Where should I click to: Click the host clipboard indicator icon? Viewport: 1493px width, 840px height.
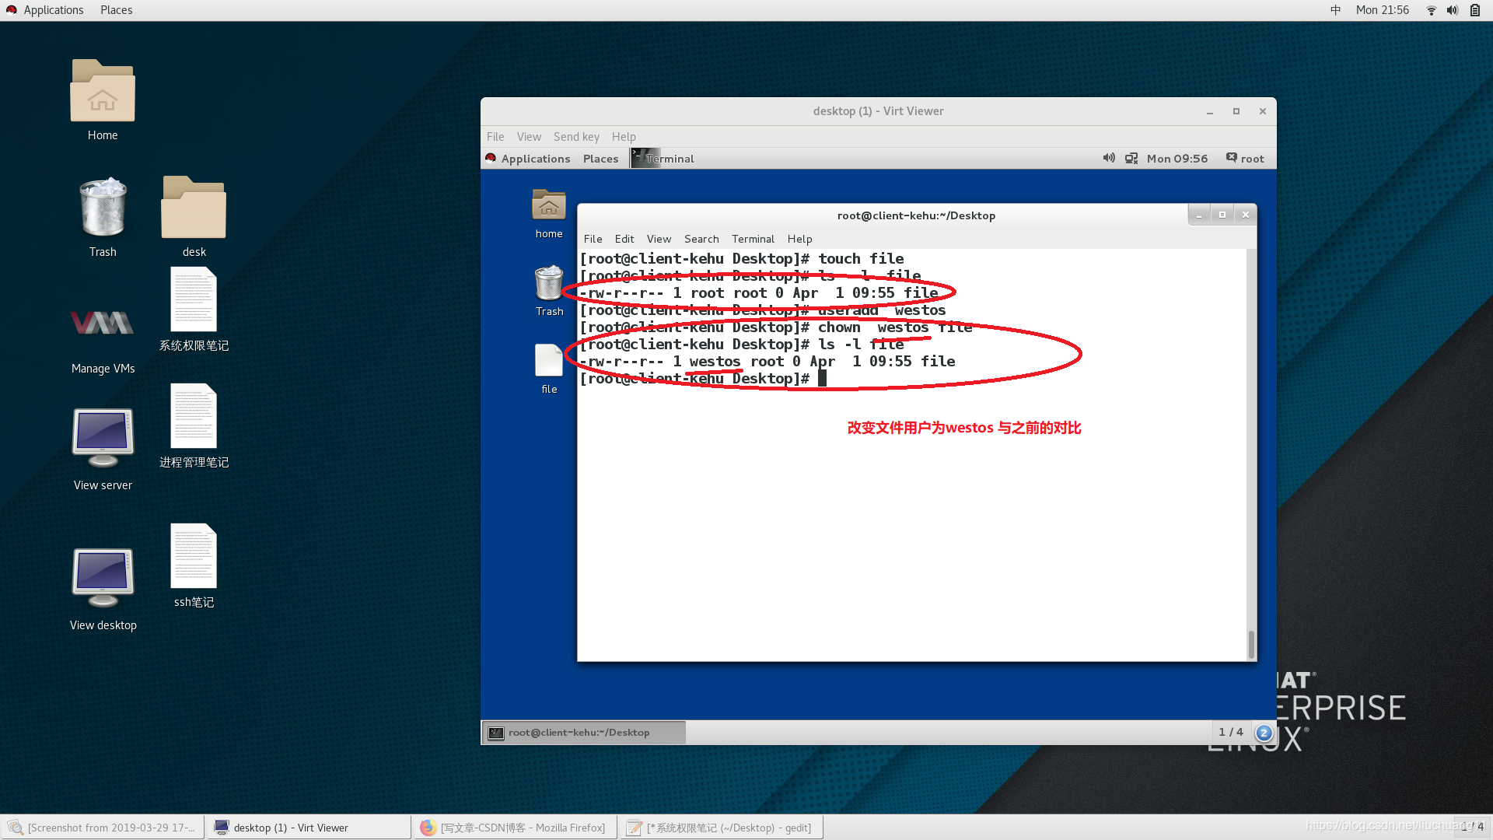pyautogui.click(x=1474, y=10)
